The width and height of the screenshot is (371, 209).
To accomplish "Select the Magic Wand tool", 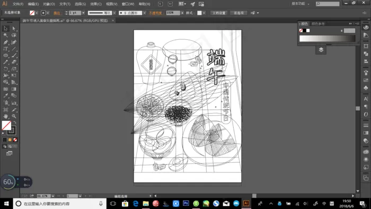I will [6, 35].
